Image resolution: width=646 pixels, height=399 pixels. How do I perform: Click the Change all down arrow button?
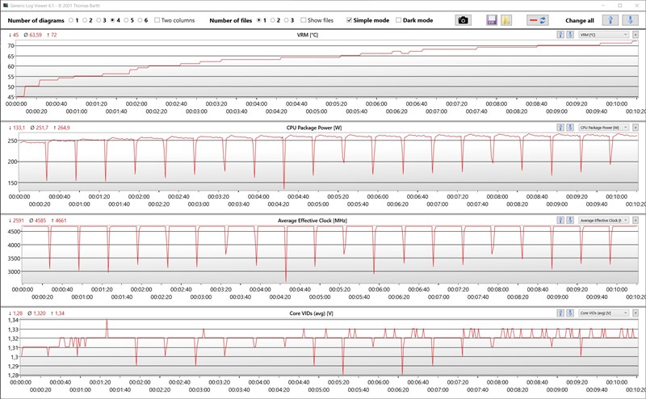[631, 19]
